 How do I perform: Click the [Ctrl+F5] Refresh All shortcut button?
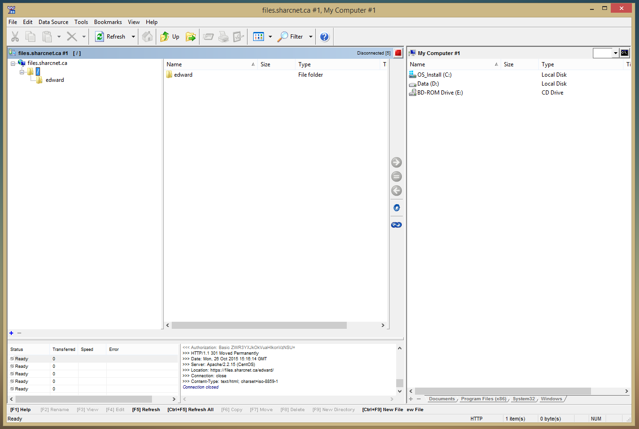(x=190, y=410)
